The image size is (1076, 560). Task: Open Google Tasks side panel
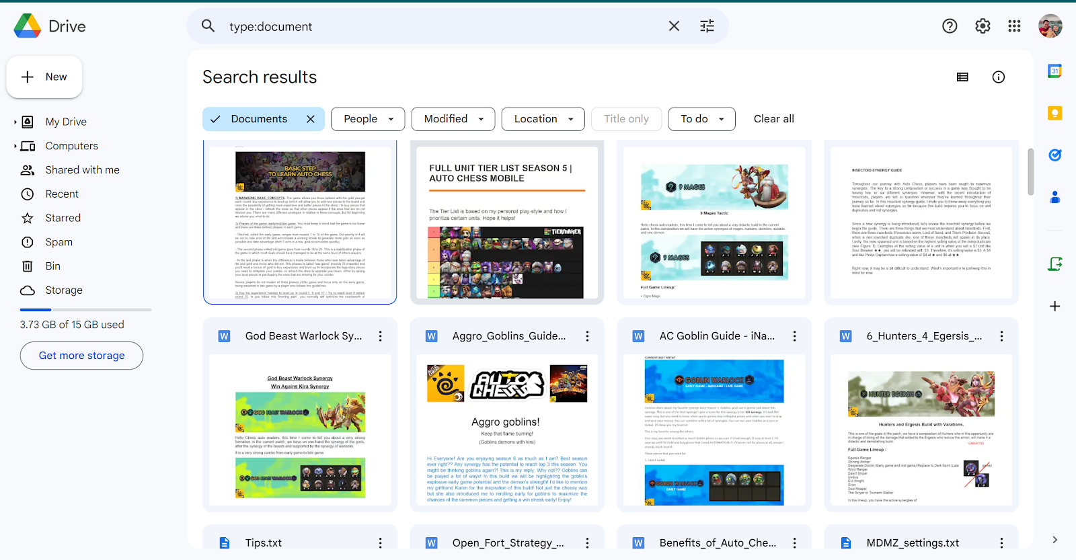point(1054,155)
